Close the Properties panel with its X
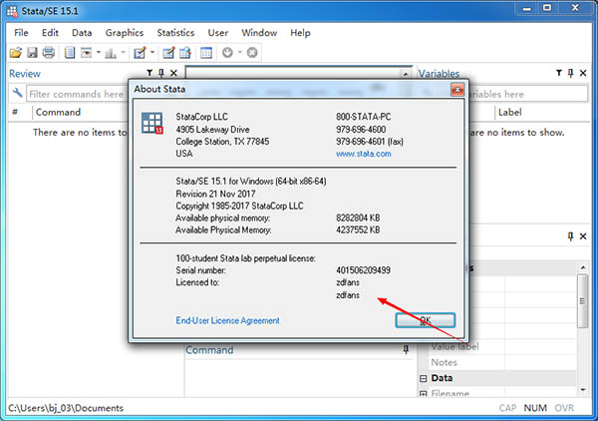598x421 pixels. click(x=583, y=236)
